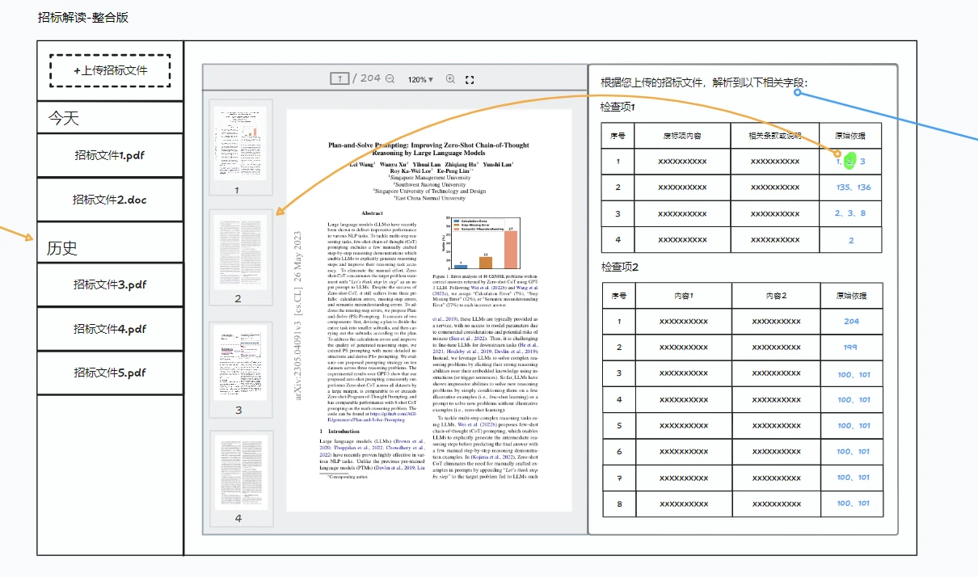Screen dimensions: 978x577
Task: Click 100、101 link in 检查项2 row 6
Action: 854,451
